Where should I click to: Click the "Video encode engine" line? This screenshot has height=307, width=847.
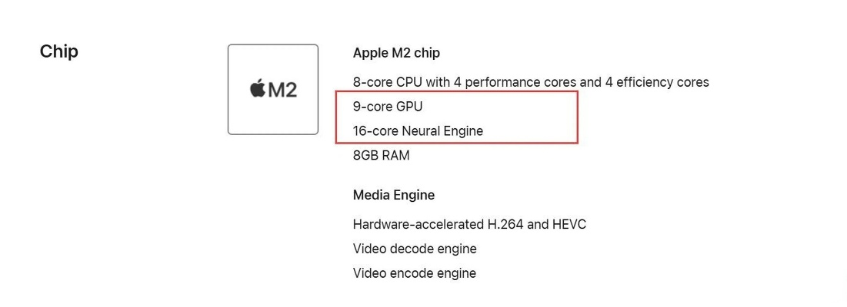tap(415, 273)
